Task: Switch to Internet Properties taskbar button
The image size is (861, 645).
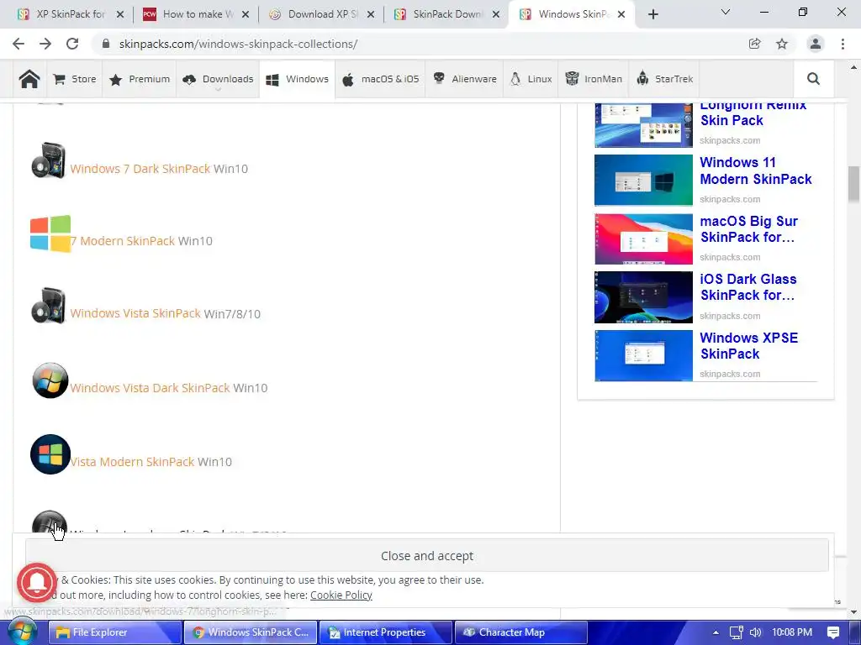Action: (385, 632)
